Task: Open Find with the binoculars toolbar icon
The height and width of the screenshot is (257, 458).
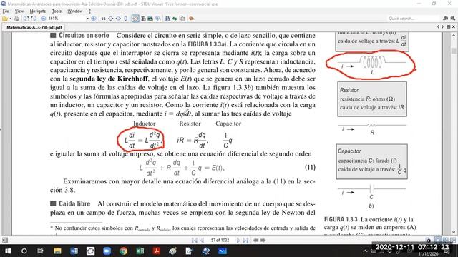Action: [x=167, y=19]
